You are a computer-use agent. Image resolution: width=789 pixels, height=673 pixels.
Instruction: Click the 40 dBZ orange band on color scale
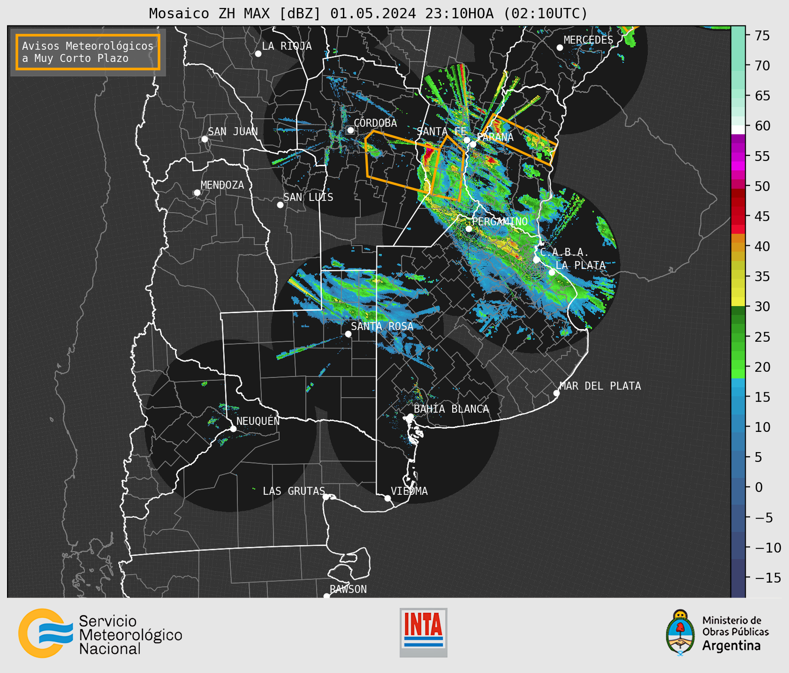[x=738, y=246]
